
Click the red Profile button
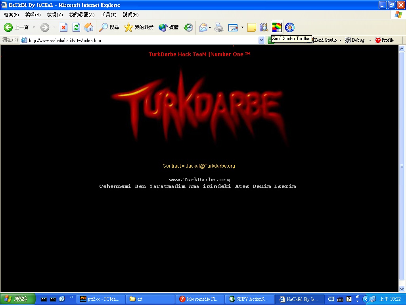pos(385,40)
